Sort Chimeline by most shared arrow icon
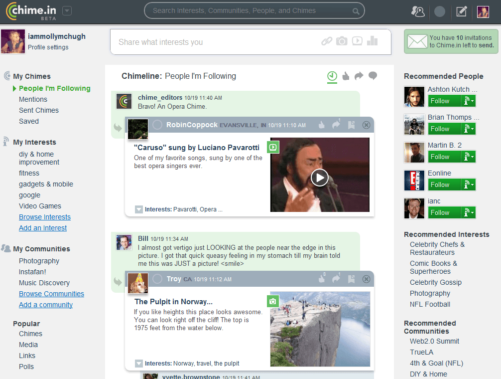The width and height of the screenshot is (501, 379). (x=359, y=76)
